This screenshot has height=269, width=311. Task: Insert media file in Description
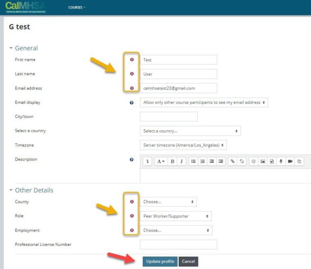[272, 161]
